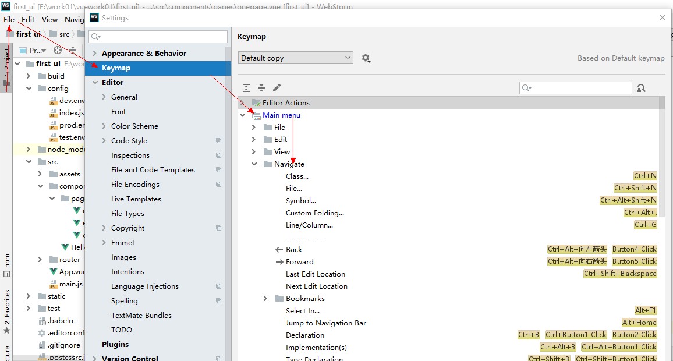Click the project-level icon beside File Encodings
The image size is (673, 361).
coord(218,185)
